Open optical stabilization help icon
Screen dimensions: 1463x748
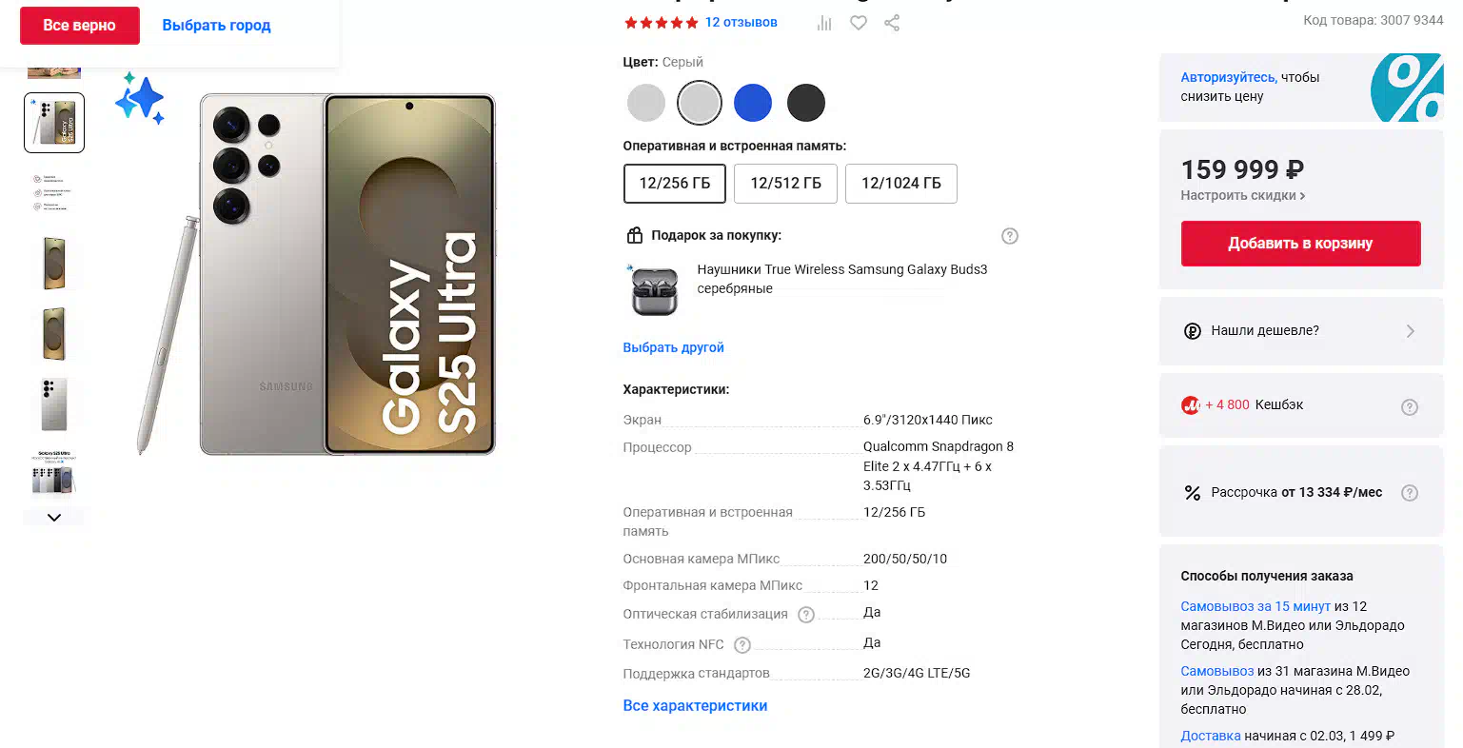[x=806, y=615]
